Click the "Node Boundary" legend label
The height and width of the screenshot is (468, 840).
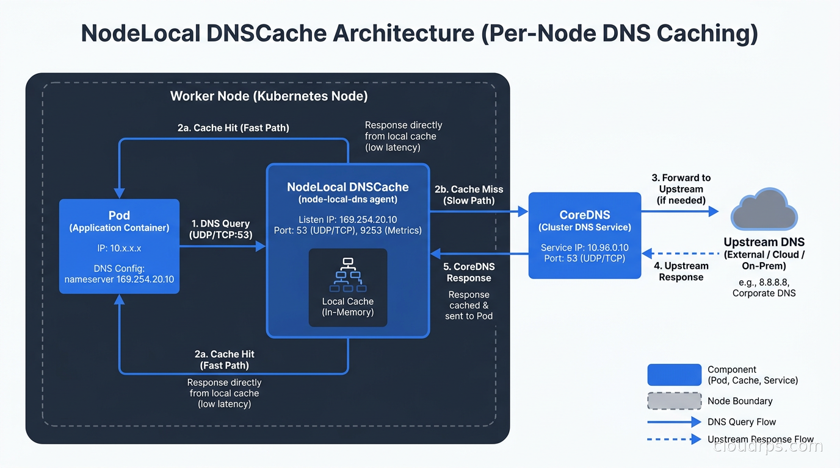pyautogui.click(x=740, y=401)
